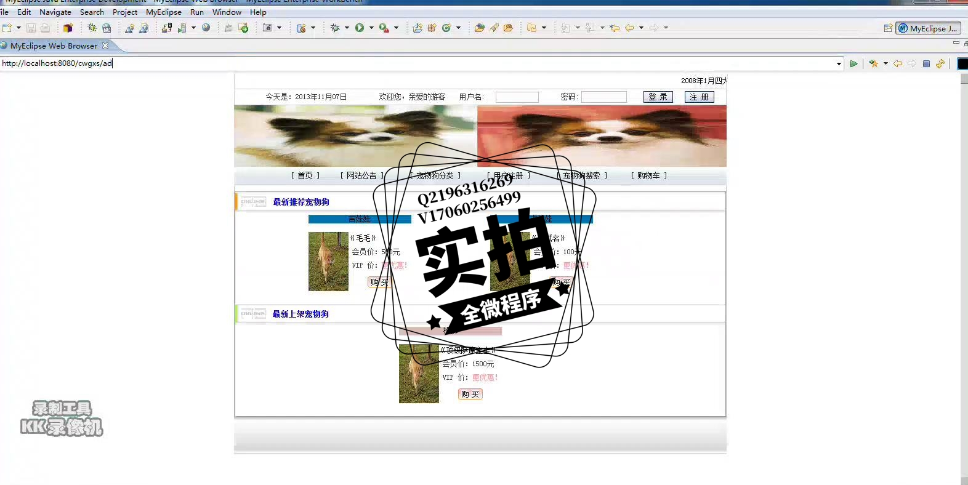This screenshot has width=968, height=485.
Task: Expand the External Tools dropdown arrow
Action: (396, 28)
